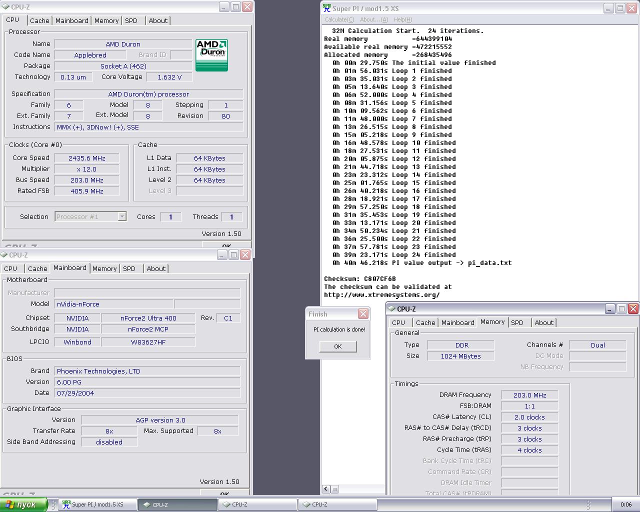Select About tab in Mainboard CPU-Z window
640x512 pixels.
click(x=156, y=268)
